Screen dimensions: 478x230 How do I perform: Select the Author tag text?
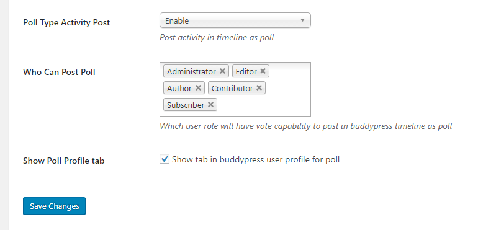[x=179, y=89]
